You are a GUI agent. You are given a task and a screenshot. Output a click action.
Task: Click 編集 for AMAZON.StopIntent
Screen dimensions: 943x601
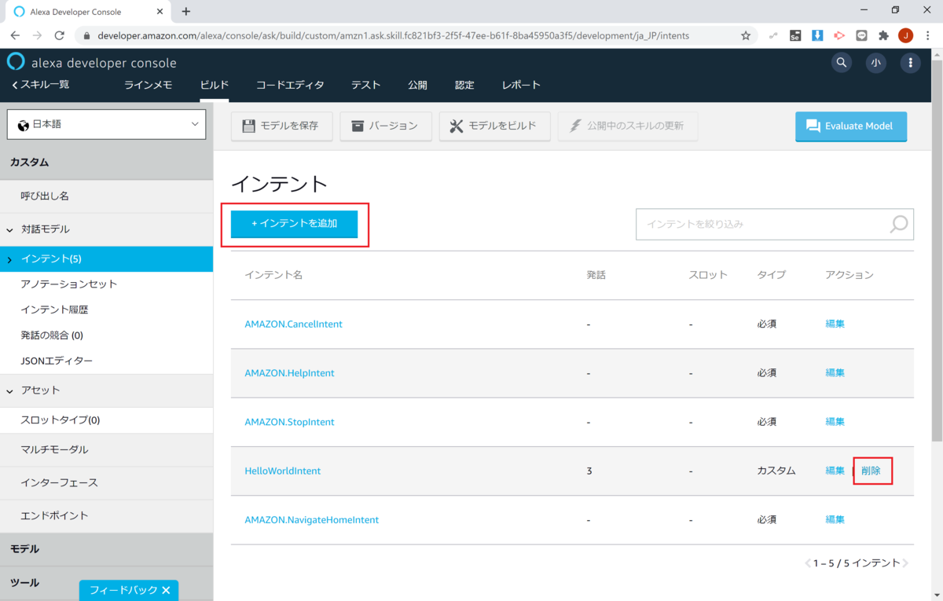tap(835, 422)
